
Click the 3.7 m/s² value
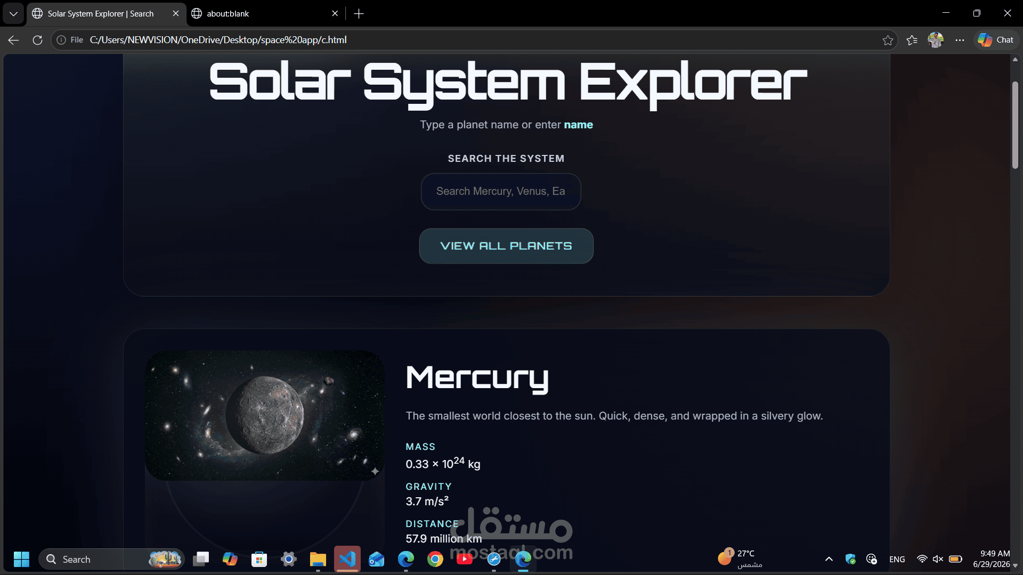click(427, 502)
